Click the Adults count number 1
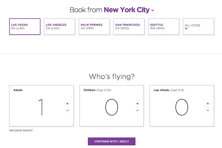222x148 pixels. coord(41,107)
